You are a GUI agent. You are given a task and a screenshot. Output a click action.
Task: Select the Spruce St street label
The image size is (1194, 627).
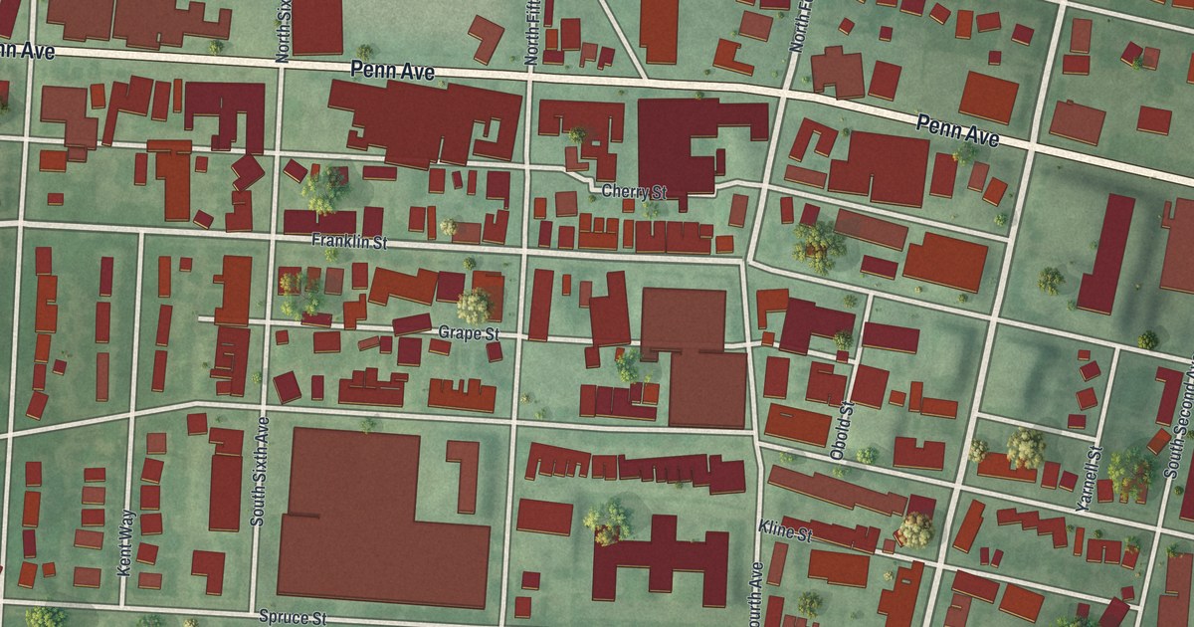click(292, 618)
